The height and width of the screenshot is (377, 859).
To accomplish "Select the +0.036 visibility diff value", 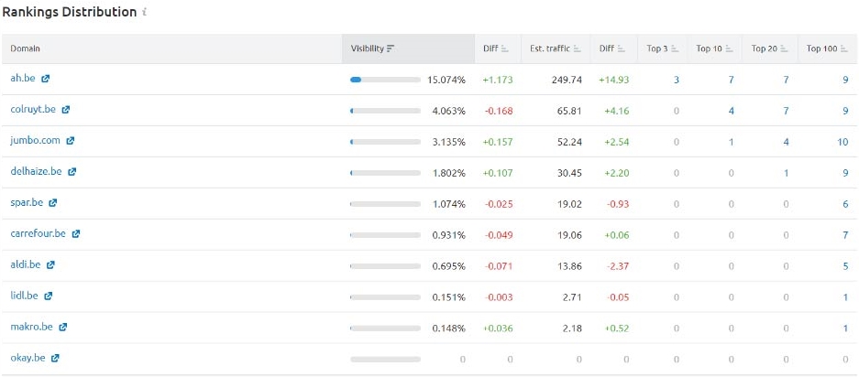I will [498, 329].
